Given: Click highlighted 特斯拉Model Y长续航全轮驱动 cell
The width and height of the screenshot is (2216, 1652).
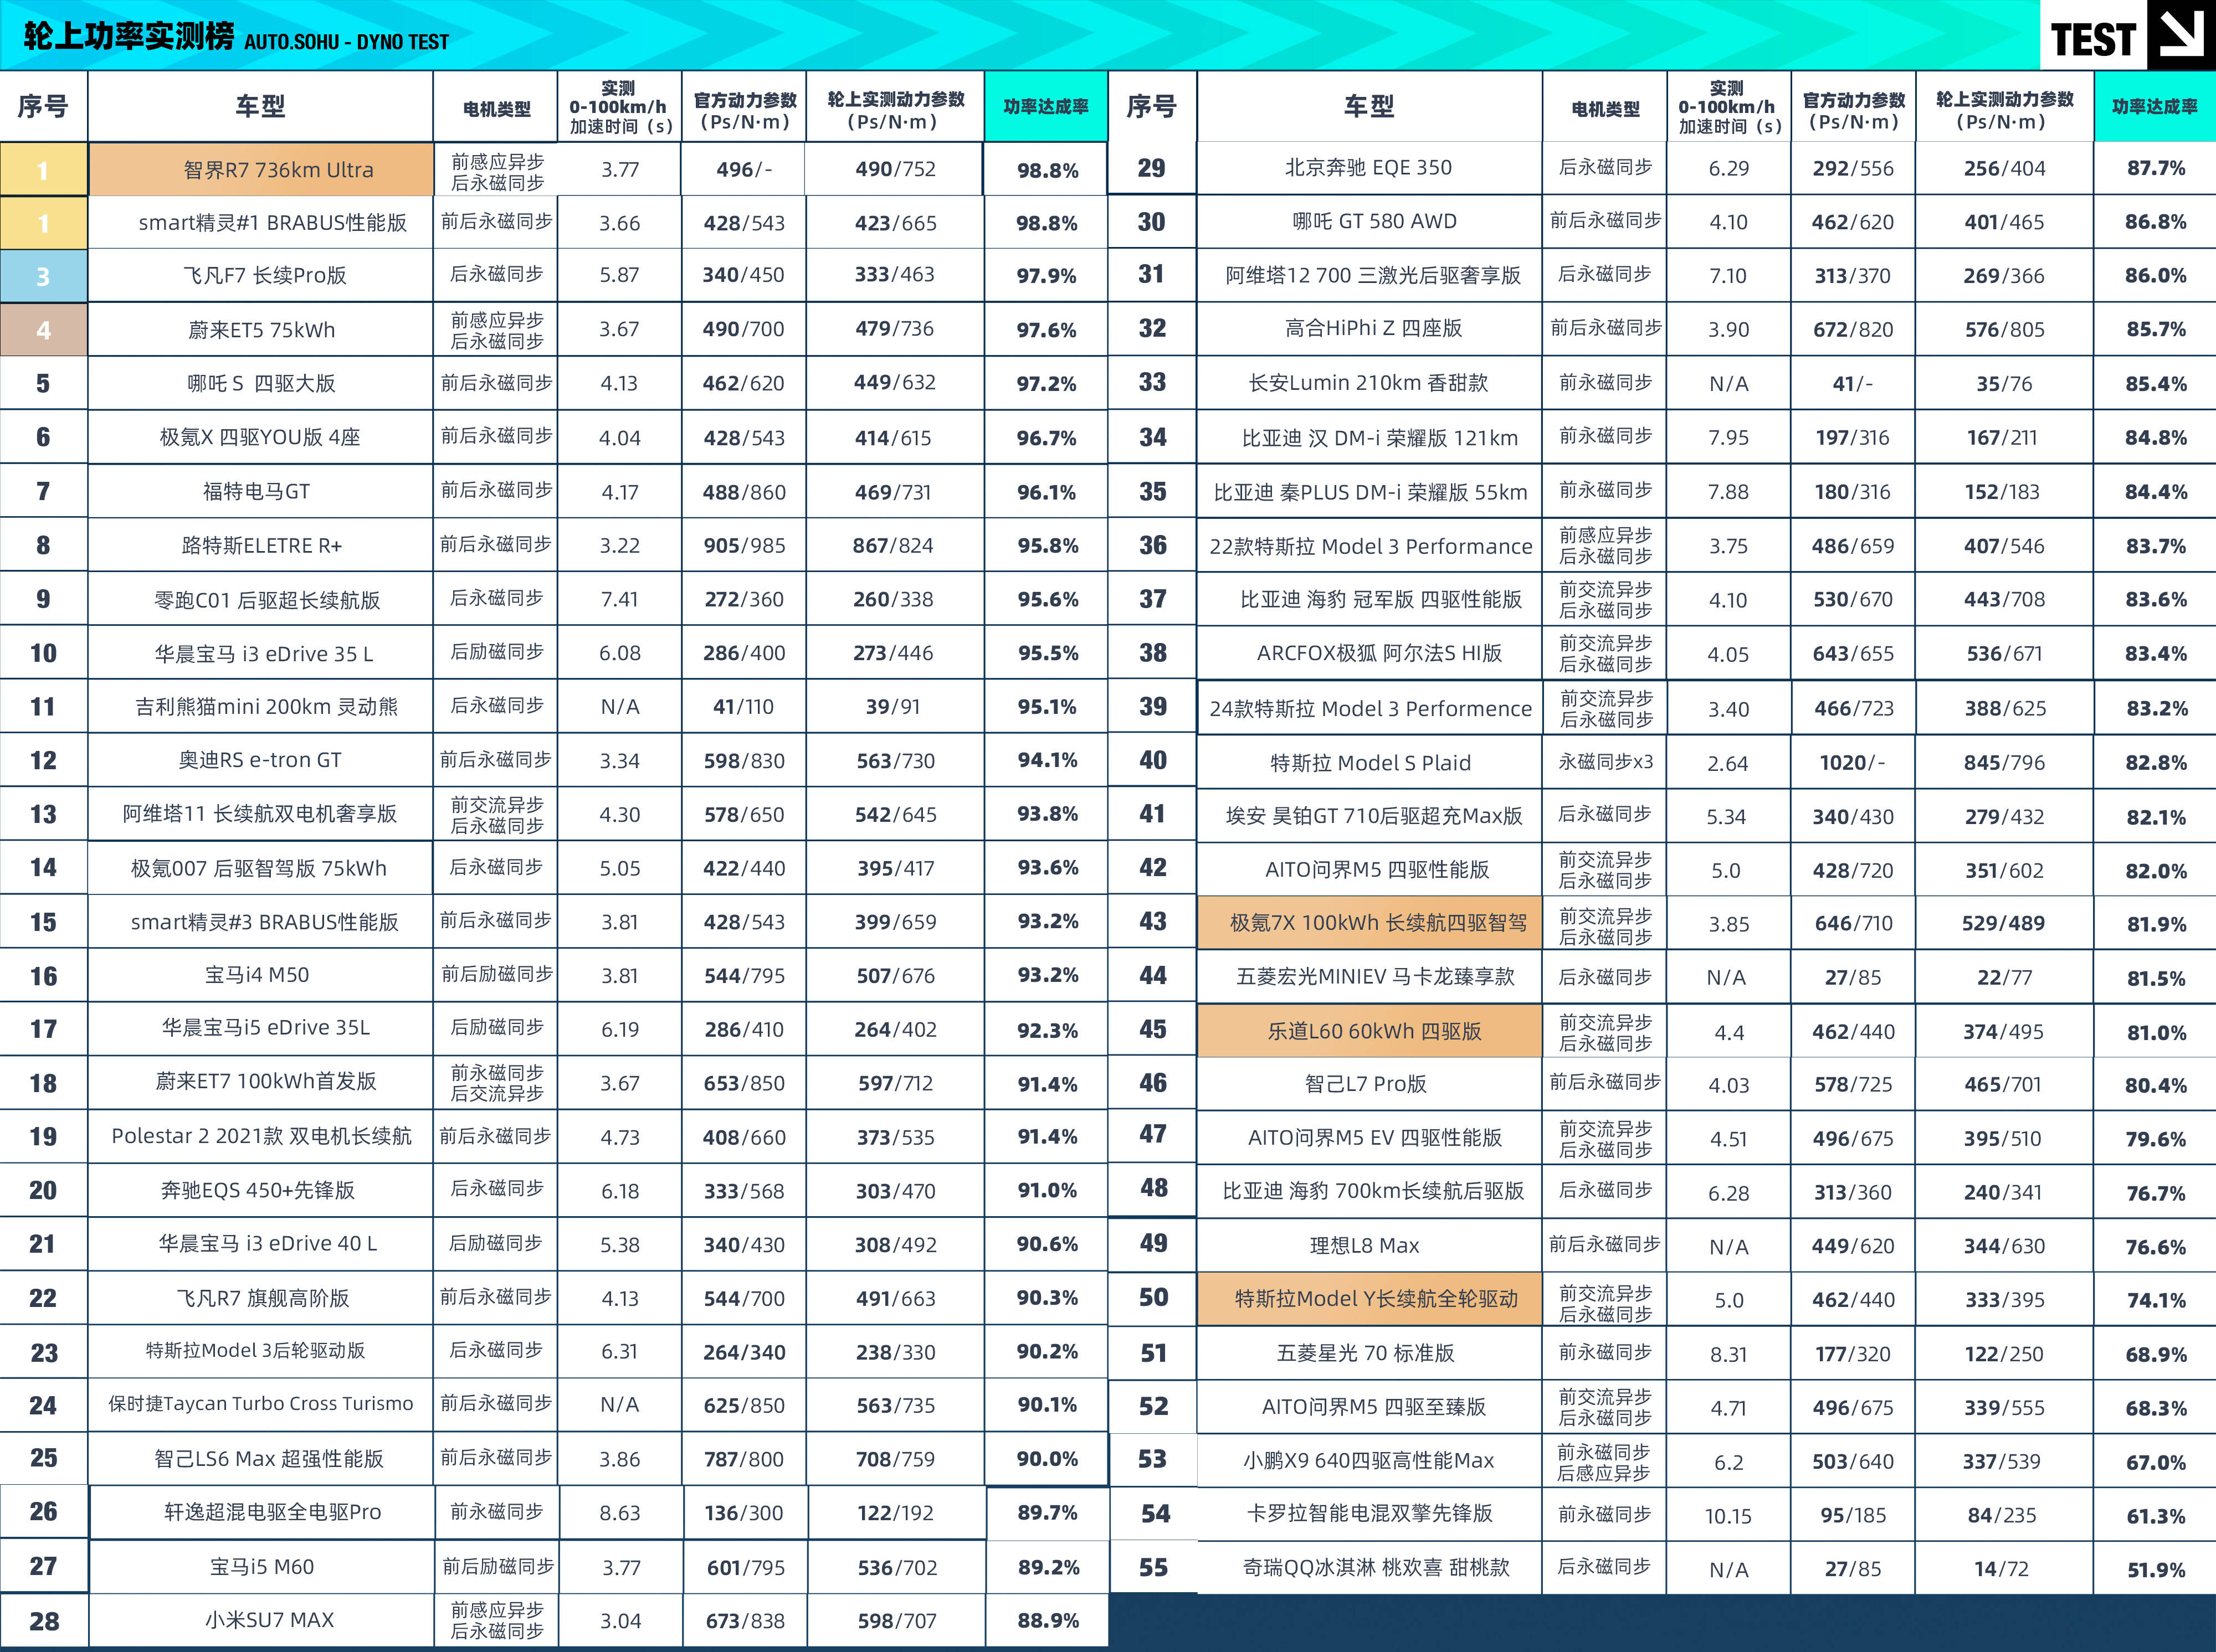Looking at the screenshot, I should pyautogui.click(x=1369, y=1299).
